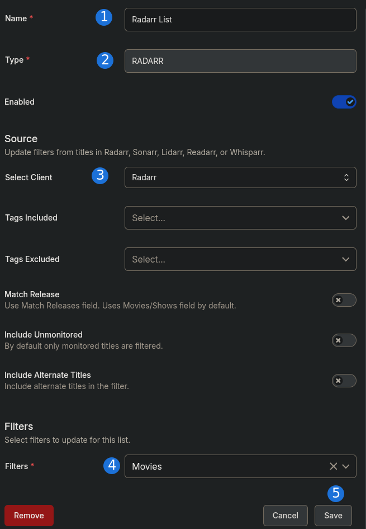Click blue step marker number 2

click(105, 60)
